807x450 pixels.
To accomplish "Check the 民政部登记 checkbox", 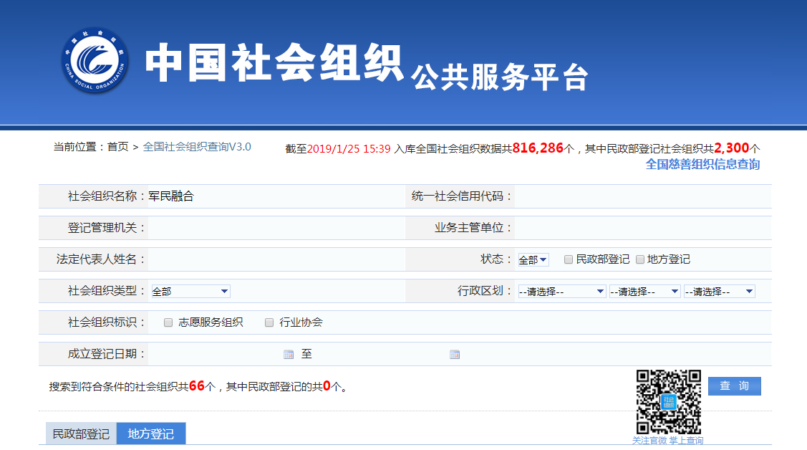I will 569,259.
